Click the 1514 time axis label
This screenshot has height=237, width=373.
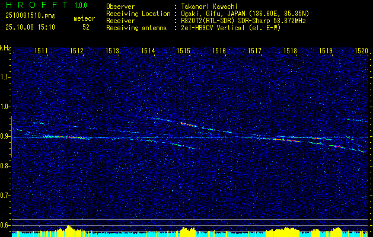(x=148, y=50)
